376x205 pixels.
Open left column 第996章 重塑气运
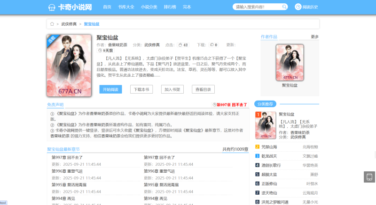tap(67, 171)
